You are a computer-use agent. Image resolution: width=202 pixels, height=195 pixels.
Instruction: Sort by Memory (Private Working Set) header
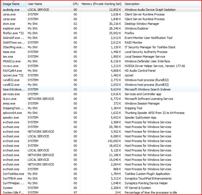pyautogui.click(x=101, y=4)
